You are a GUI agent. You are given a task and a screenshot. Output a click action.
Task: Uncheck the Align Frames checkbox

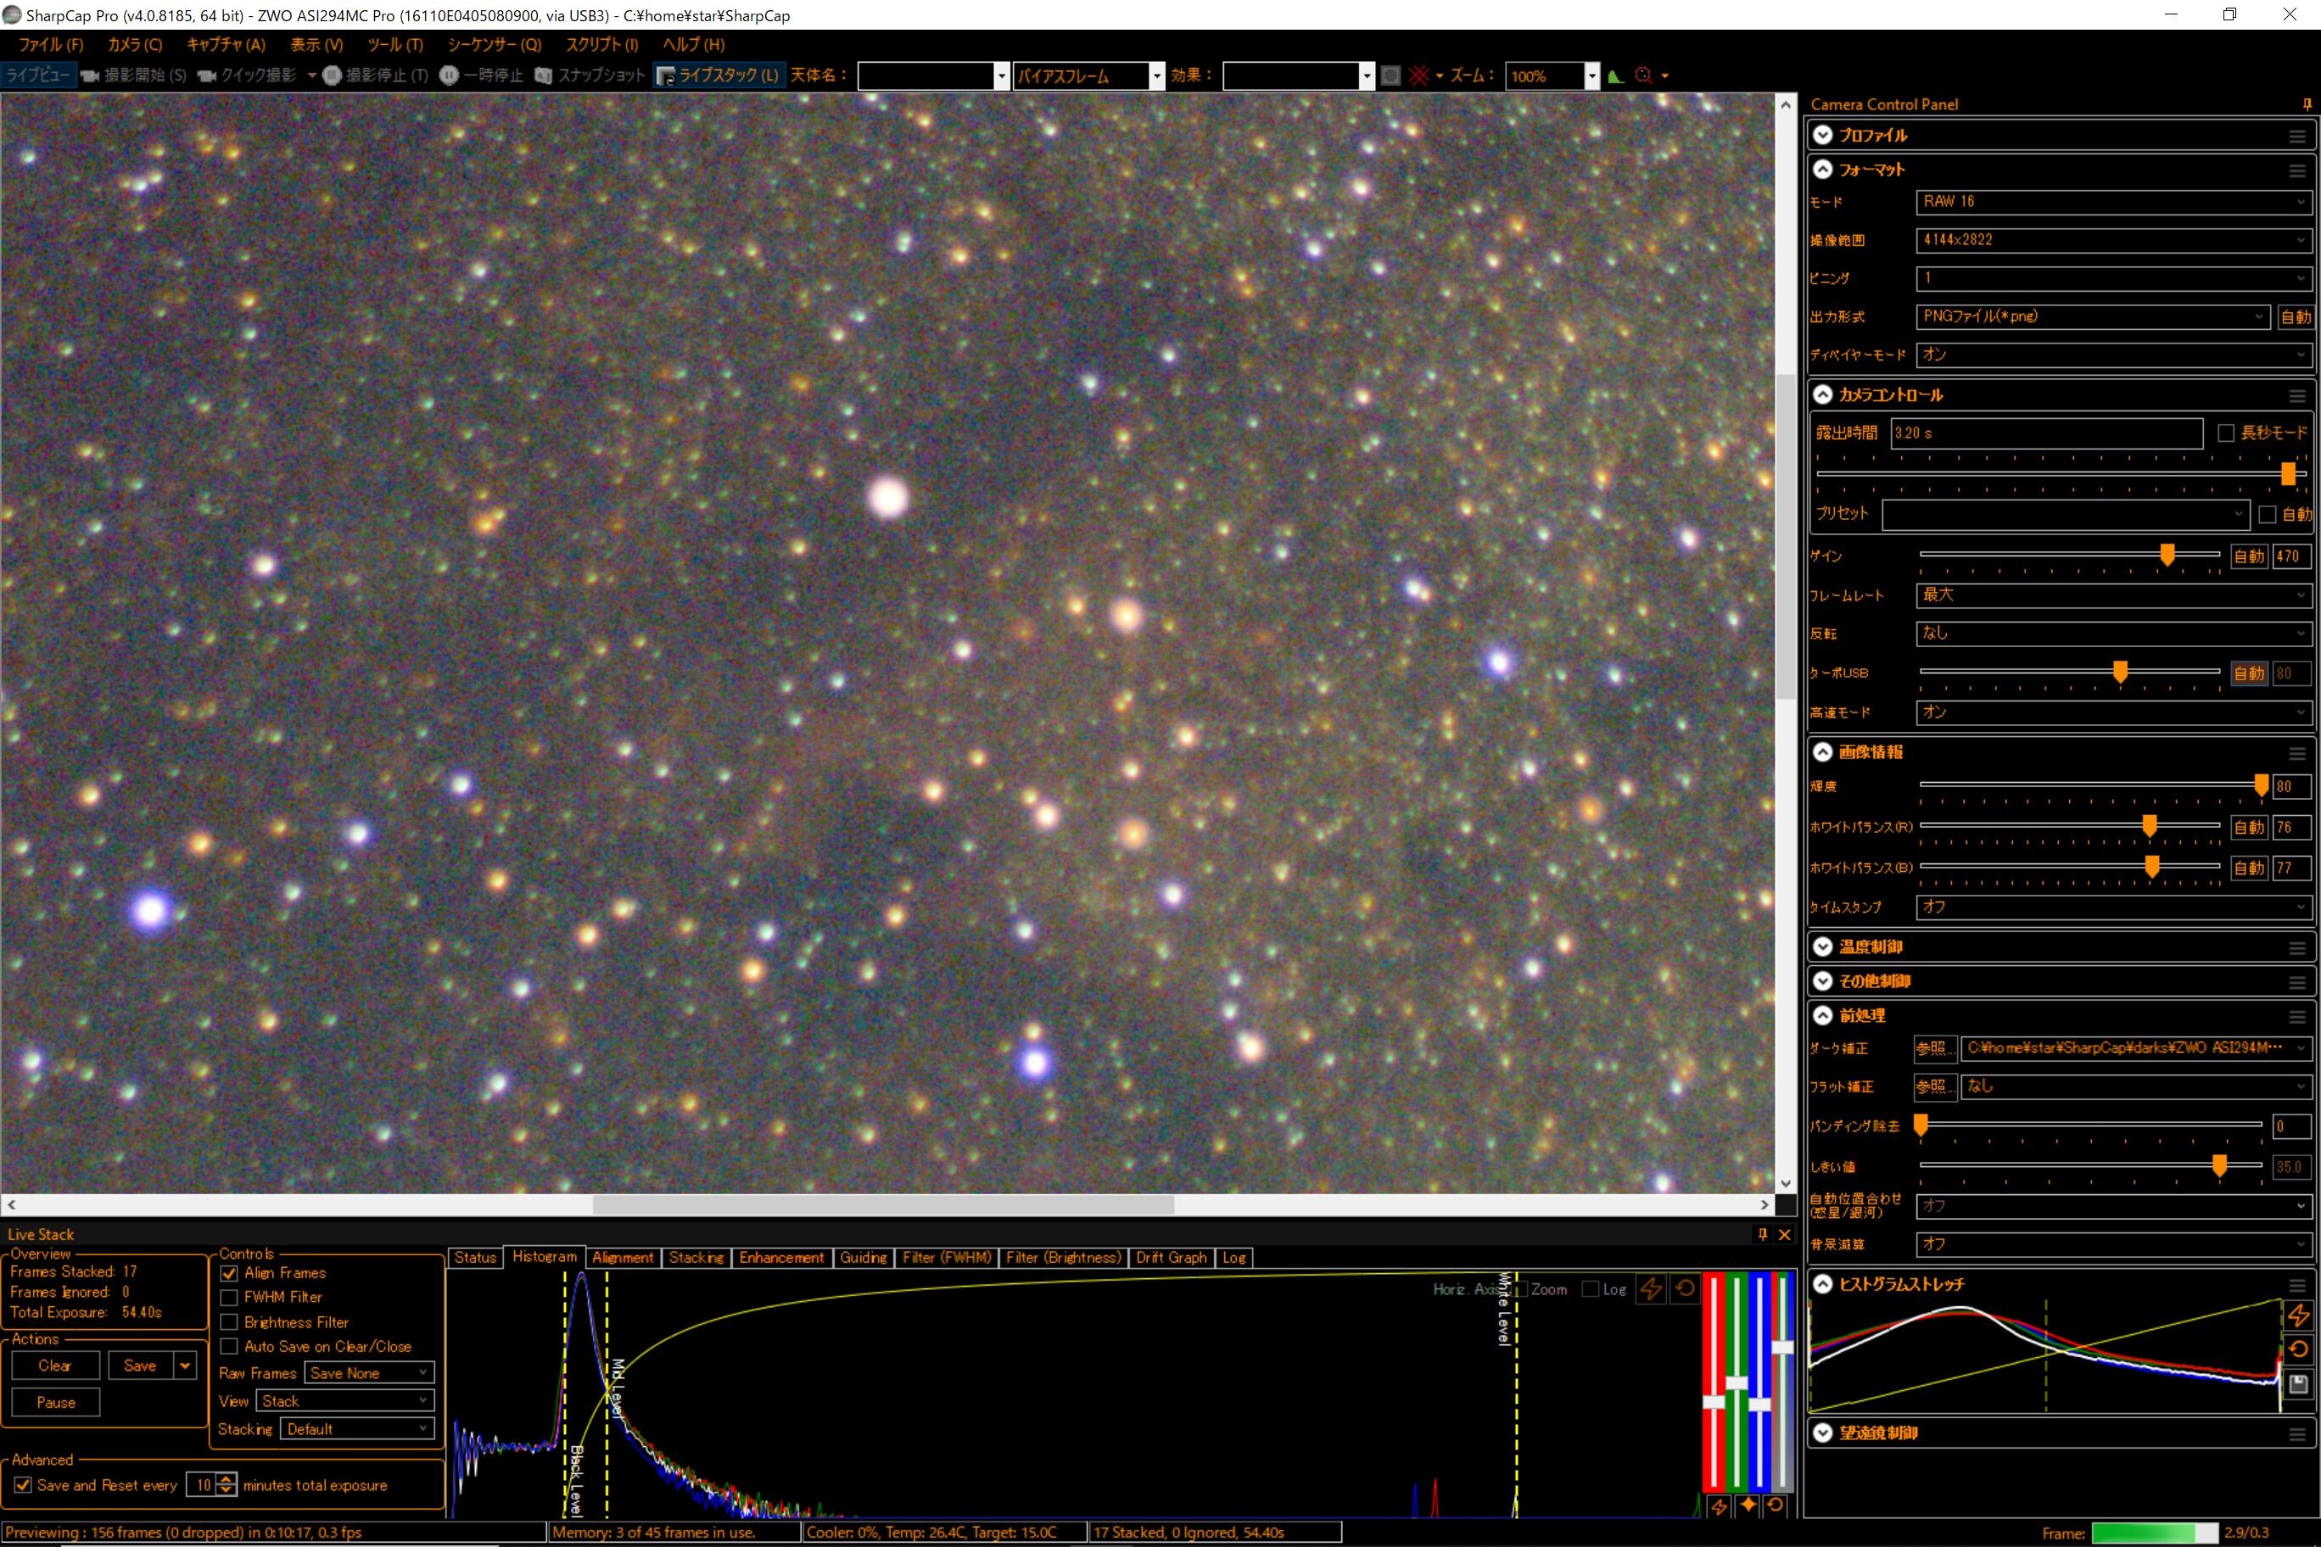coord(229,1274)
